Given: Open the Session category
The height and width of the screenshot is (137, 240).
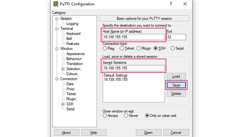Looking at the screenshot, I should pos(66,18).
